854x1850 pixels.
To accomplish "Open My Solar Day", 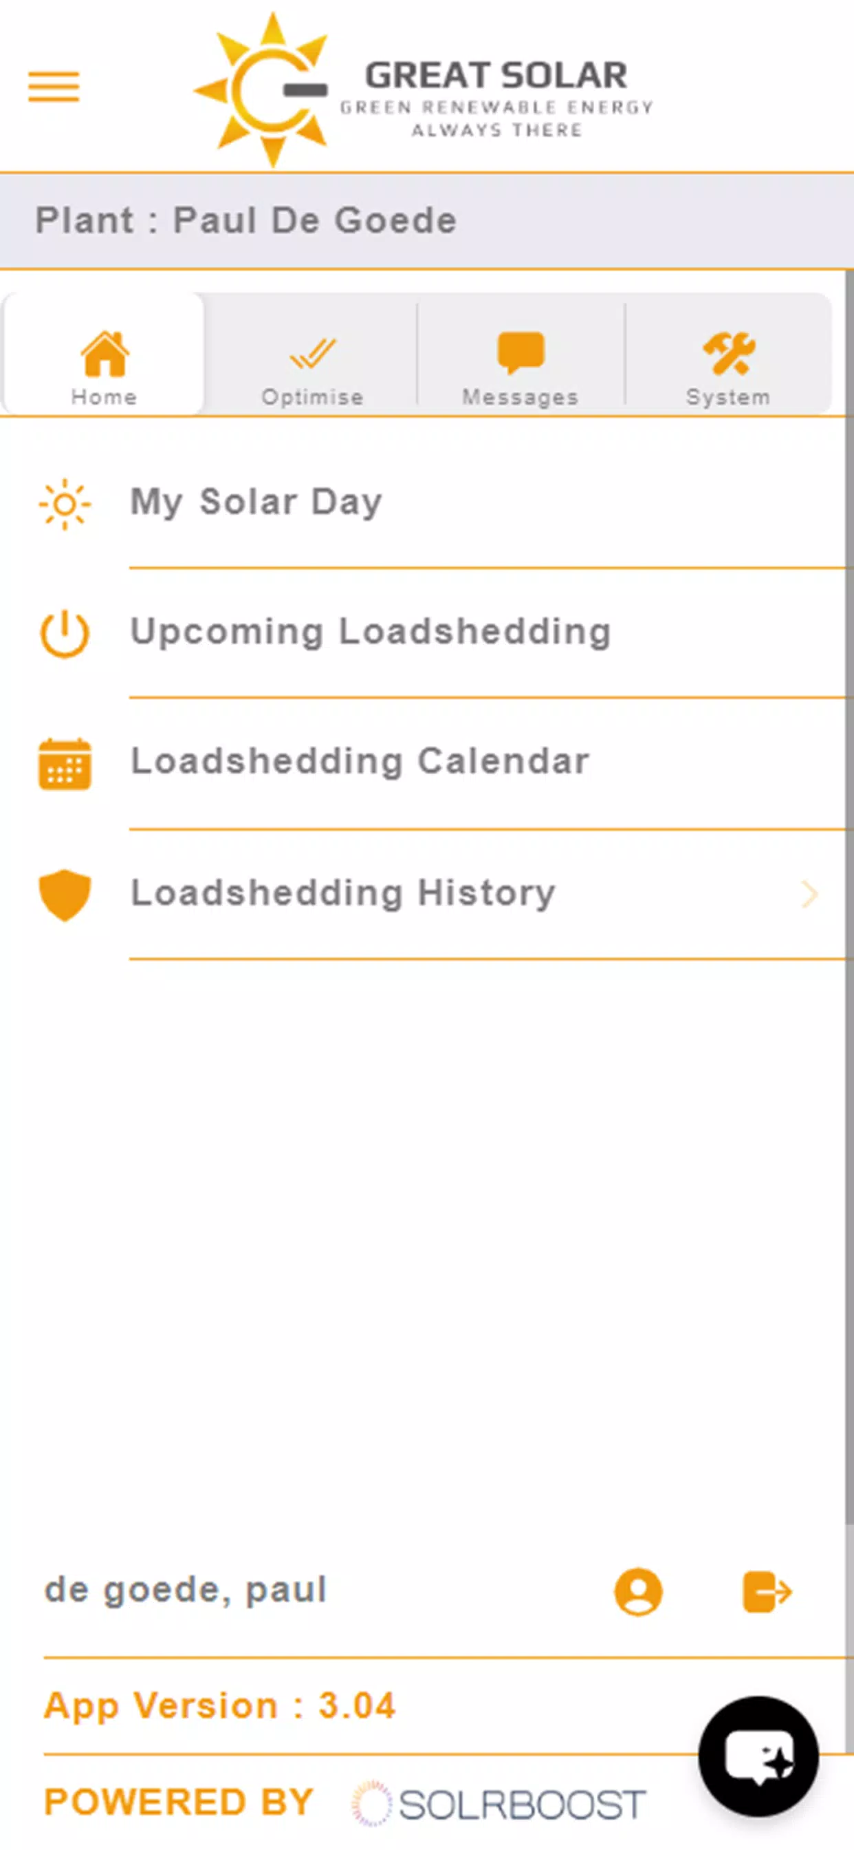I will 256,501.
